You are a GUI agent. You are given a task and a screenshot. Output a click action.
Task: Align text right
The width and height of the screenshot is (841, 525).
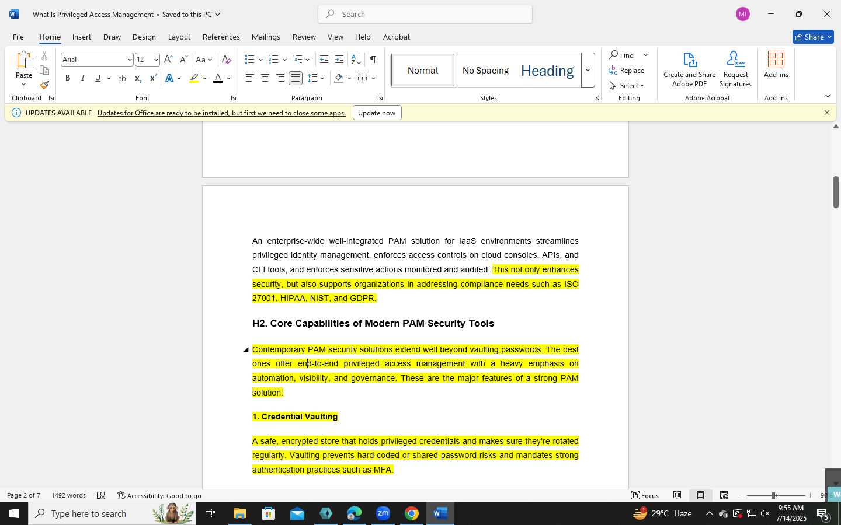click(280, 78)
